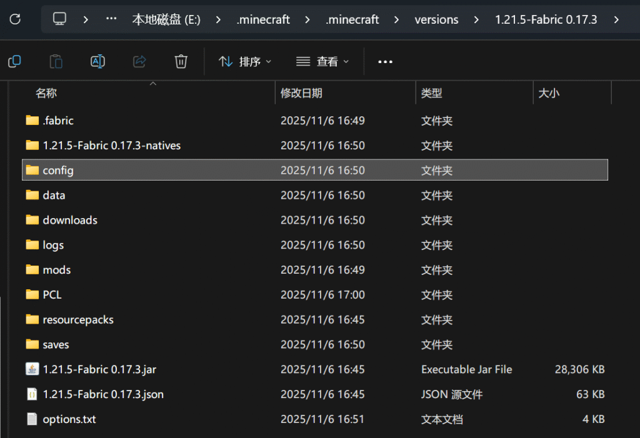Click the paste clipboard icon
This screenshot has height=438, width=640.
56,61
